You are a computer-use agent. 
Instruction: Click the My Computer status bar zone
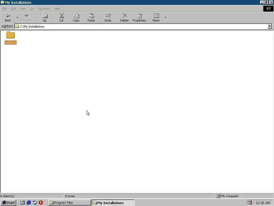tap(244, 196)
